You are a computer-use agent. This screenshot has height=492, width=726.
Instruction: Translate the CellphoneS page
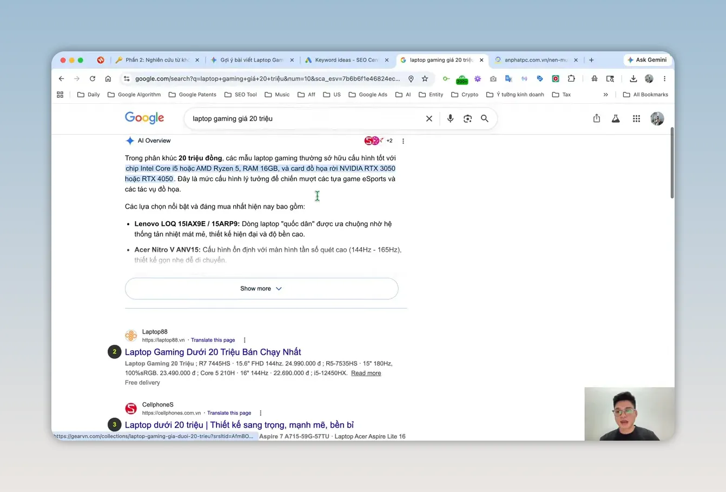pos(229,413)
